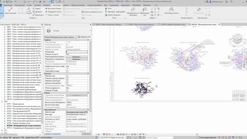Screen dimensions: 247x139
Task: Open the type selector dropdown beside 3D вид
Action: pos(91,31)
